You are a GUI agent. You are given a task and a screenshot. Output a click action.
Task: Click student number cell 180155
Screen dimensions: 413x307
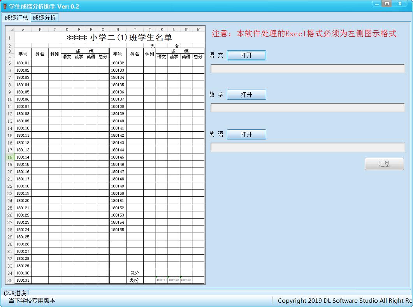(x=118, y=229)
